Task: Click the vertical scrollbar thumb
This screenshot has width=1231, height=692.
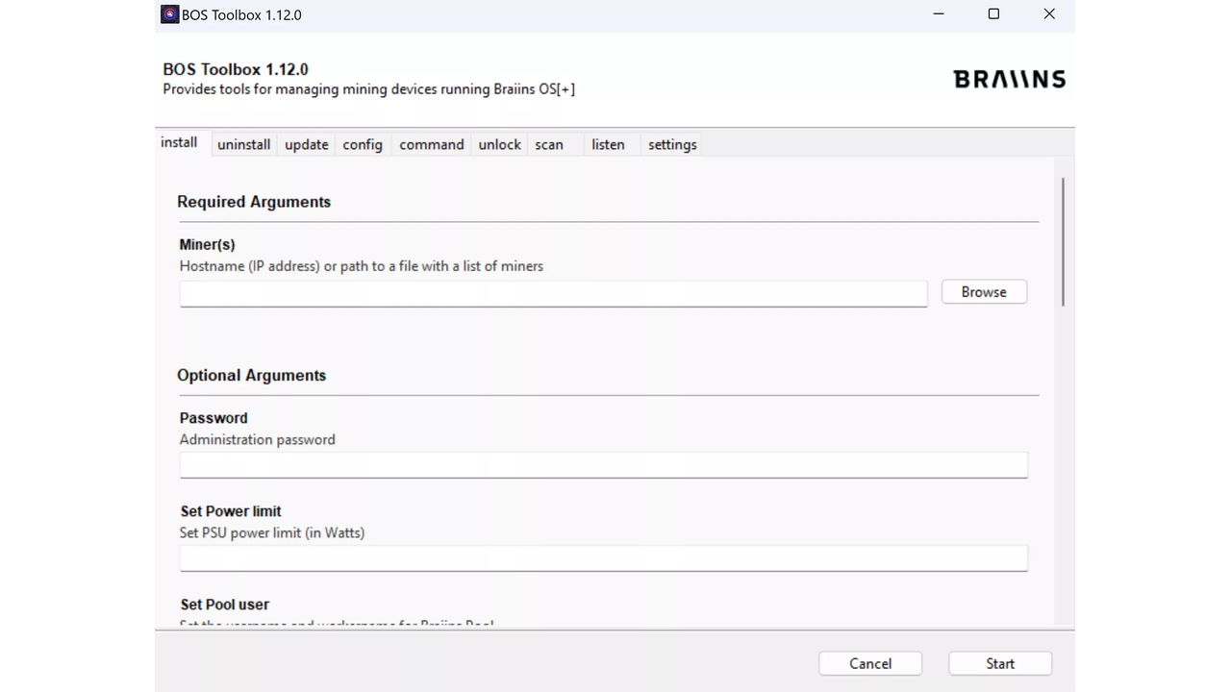Action: [x=1063, y=242]
